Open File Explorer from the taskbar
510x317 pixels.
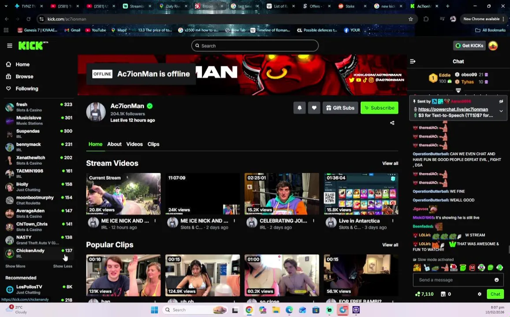(x=276, y=310)
